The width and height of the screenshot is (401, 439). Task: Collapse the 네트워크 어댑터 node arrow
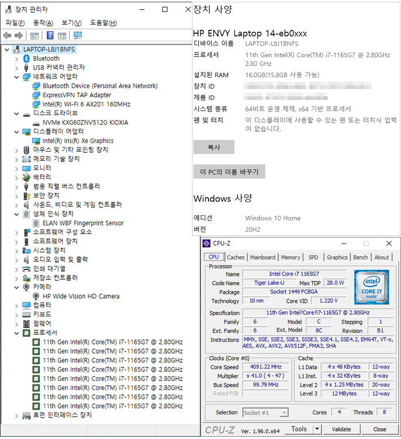(x=17, y=77)
